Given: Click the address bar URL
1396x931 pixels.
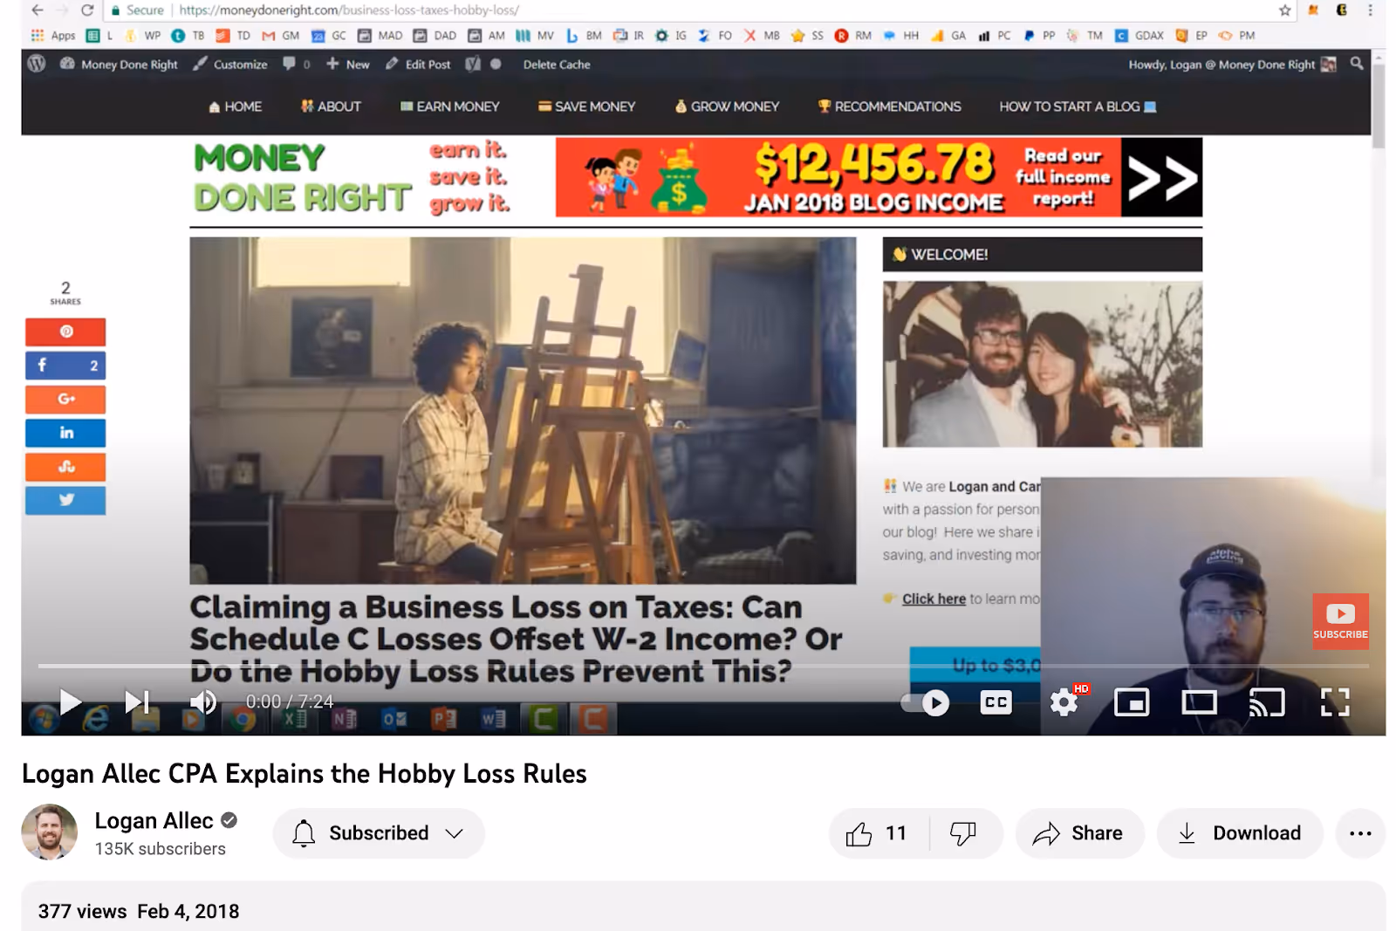Looking at the screenshot, I should click(349, 10).
